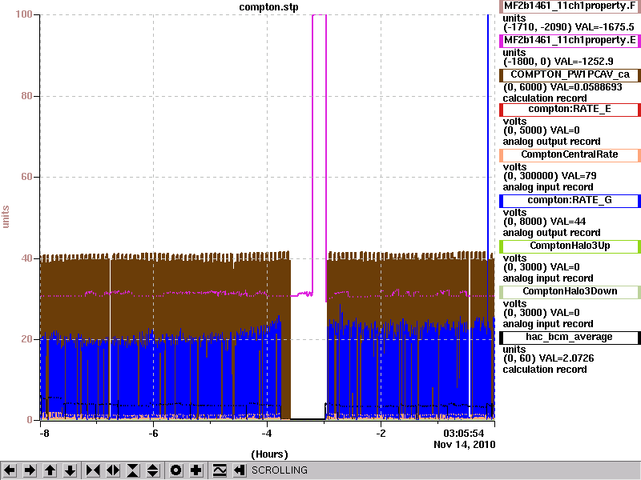Select the hac_bcm_average channel legend
Screen dimensions: 641x480
(x=570, y=338)
